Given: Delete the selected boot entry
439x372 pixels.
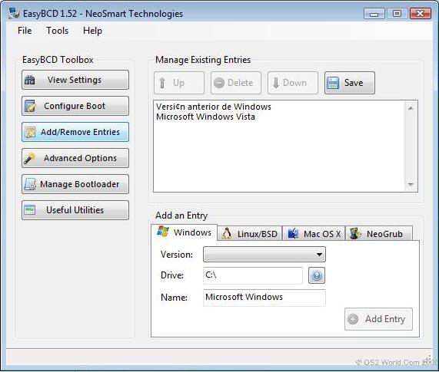Looking at the screenshot, I should click(236, 83).
